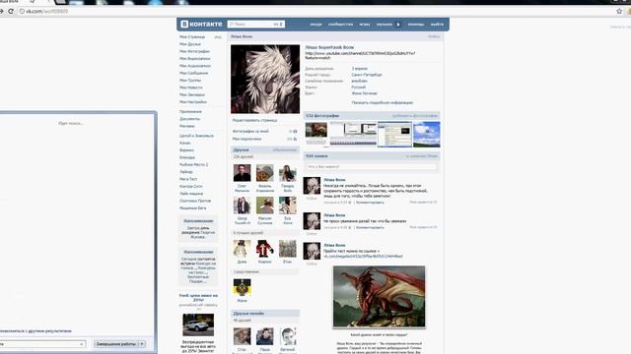Image resolution: width=631 pixels, height=354 pixels.
Task: Bookmark the page with the star icon
Action: (x=619, y=11)
